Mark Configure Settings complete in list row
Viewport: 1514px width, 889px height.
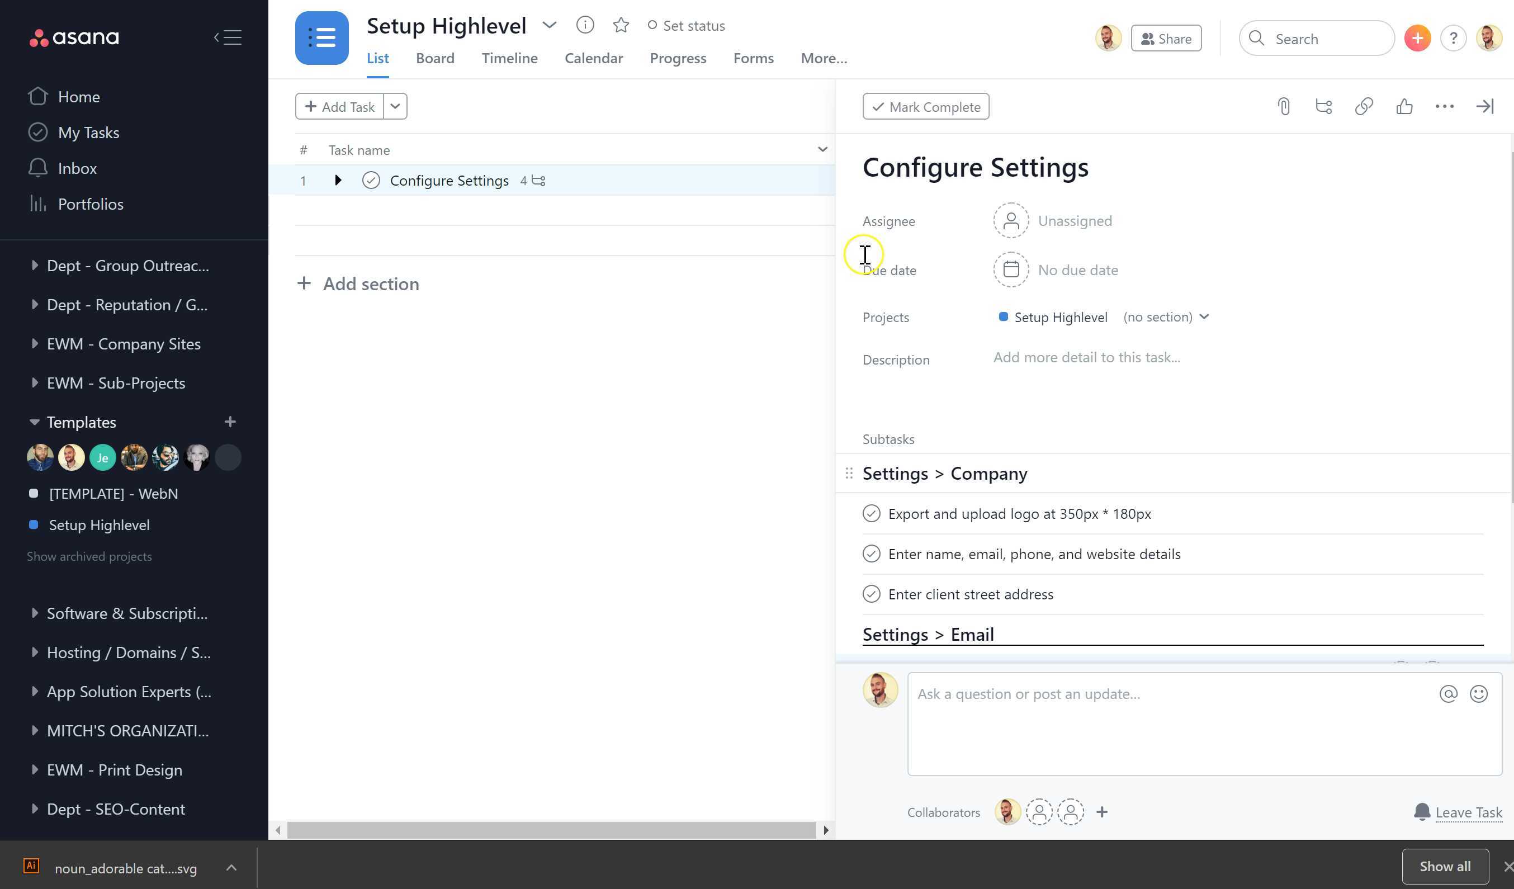371,180
